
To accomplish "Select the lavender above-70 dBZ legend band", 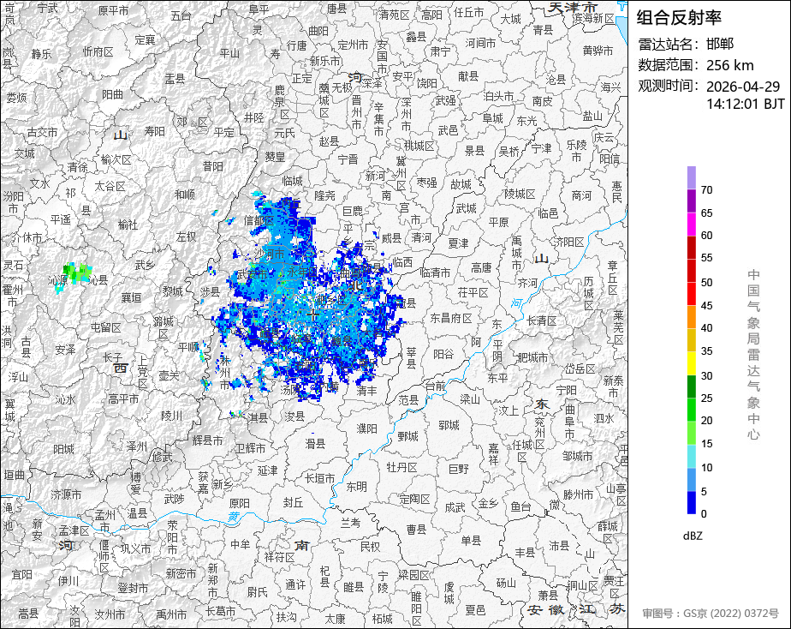I will coord(691,177).
